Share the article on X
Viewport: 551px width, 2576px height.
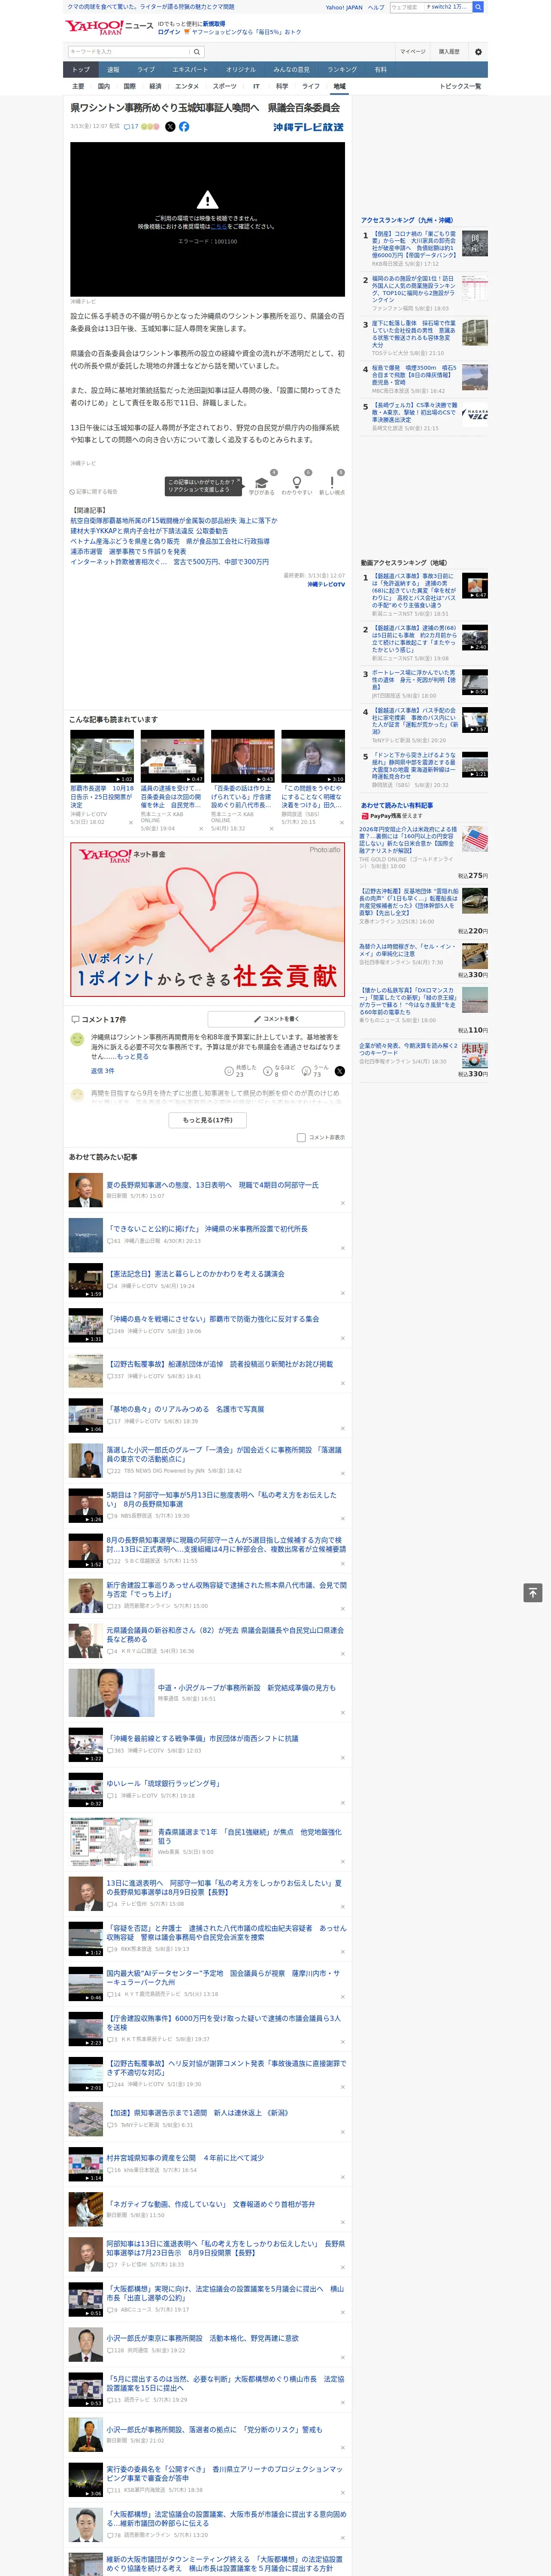coord(170,127)
